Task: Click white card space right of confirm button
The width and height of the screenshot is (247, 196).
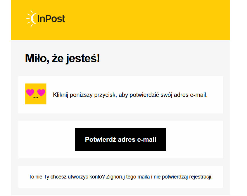Action: pyautogui.click(x=194, y=139)
